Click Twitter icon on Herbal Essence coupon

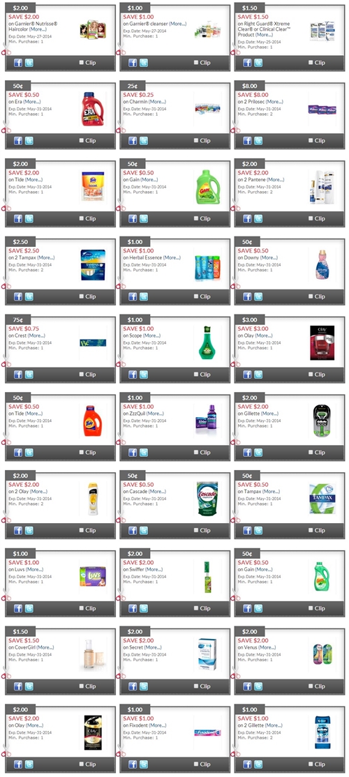[x=144, y=296]
